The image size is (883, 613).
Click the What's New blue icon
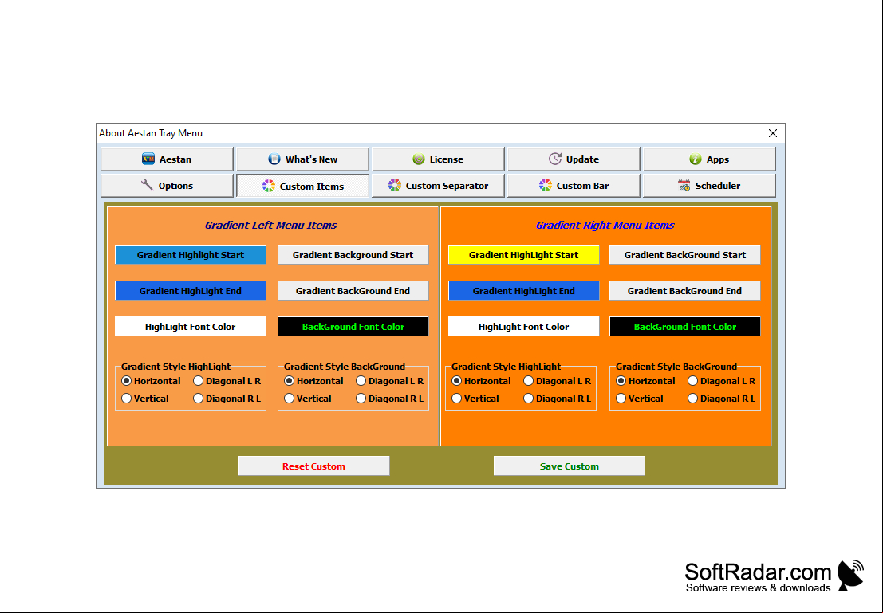(274, 159)
